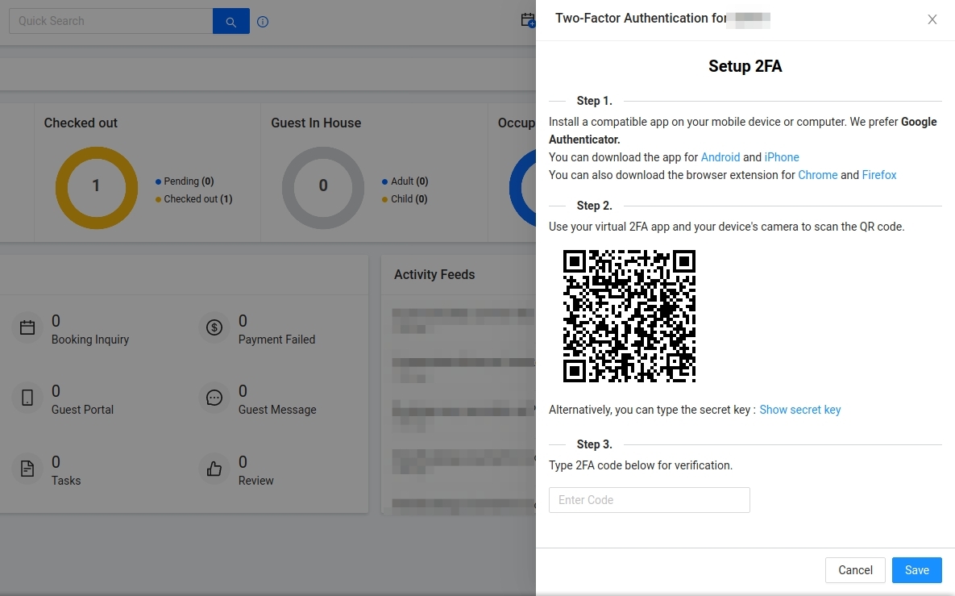Click Show secret key link

[799, 410]
